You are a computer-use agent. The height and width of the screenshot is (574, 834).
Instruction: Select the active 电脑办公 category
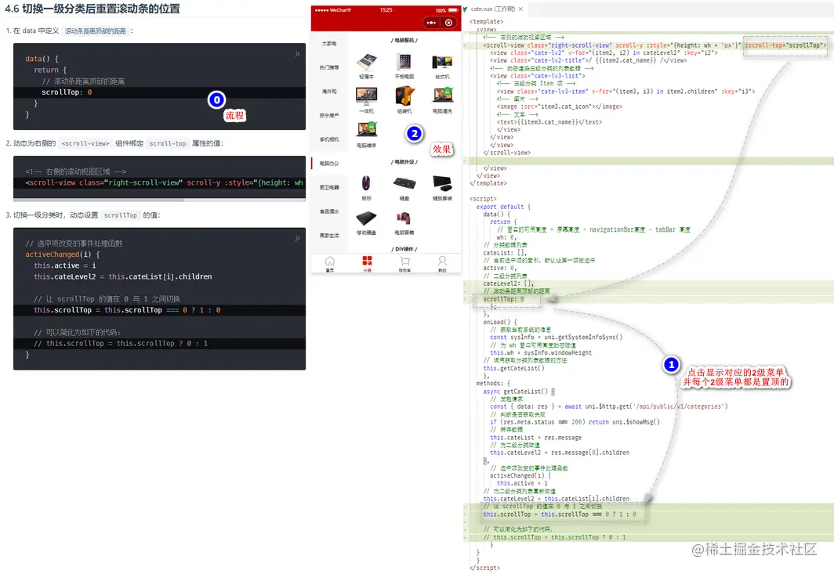coord(329,163)
